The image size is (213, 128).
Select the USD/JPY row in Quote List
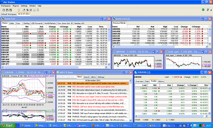click(x=54, y=33)
